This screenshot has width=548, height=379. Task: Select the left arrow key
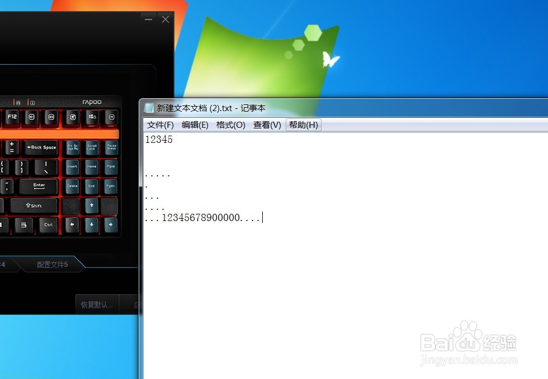[x=72, y=225]
